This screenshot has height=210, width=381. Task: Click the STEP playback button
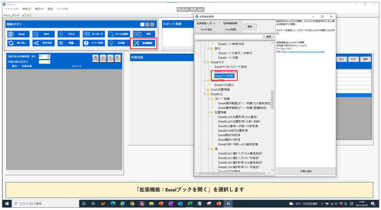(x=103, y=58)
